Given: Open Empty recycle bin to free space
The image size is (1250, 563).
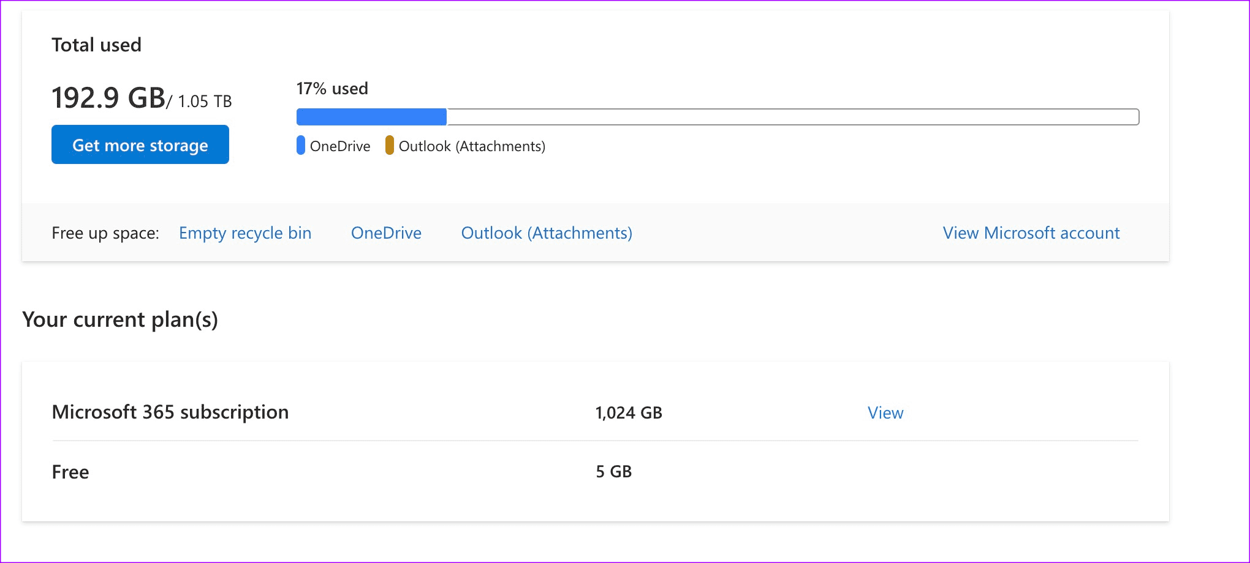Looking at the screenshot, I should pyautogui.click(x=245, y=233).
